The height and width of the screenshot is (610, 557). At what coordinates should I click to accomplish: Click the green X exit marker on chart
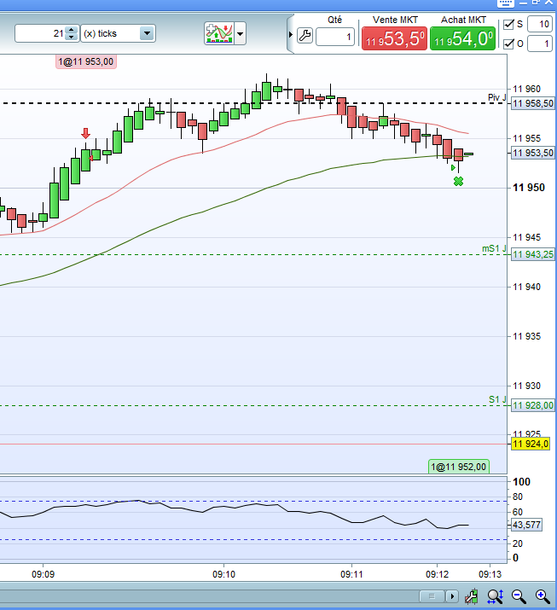[x=459, y=181]
